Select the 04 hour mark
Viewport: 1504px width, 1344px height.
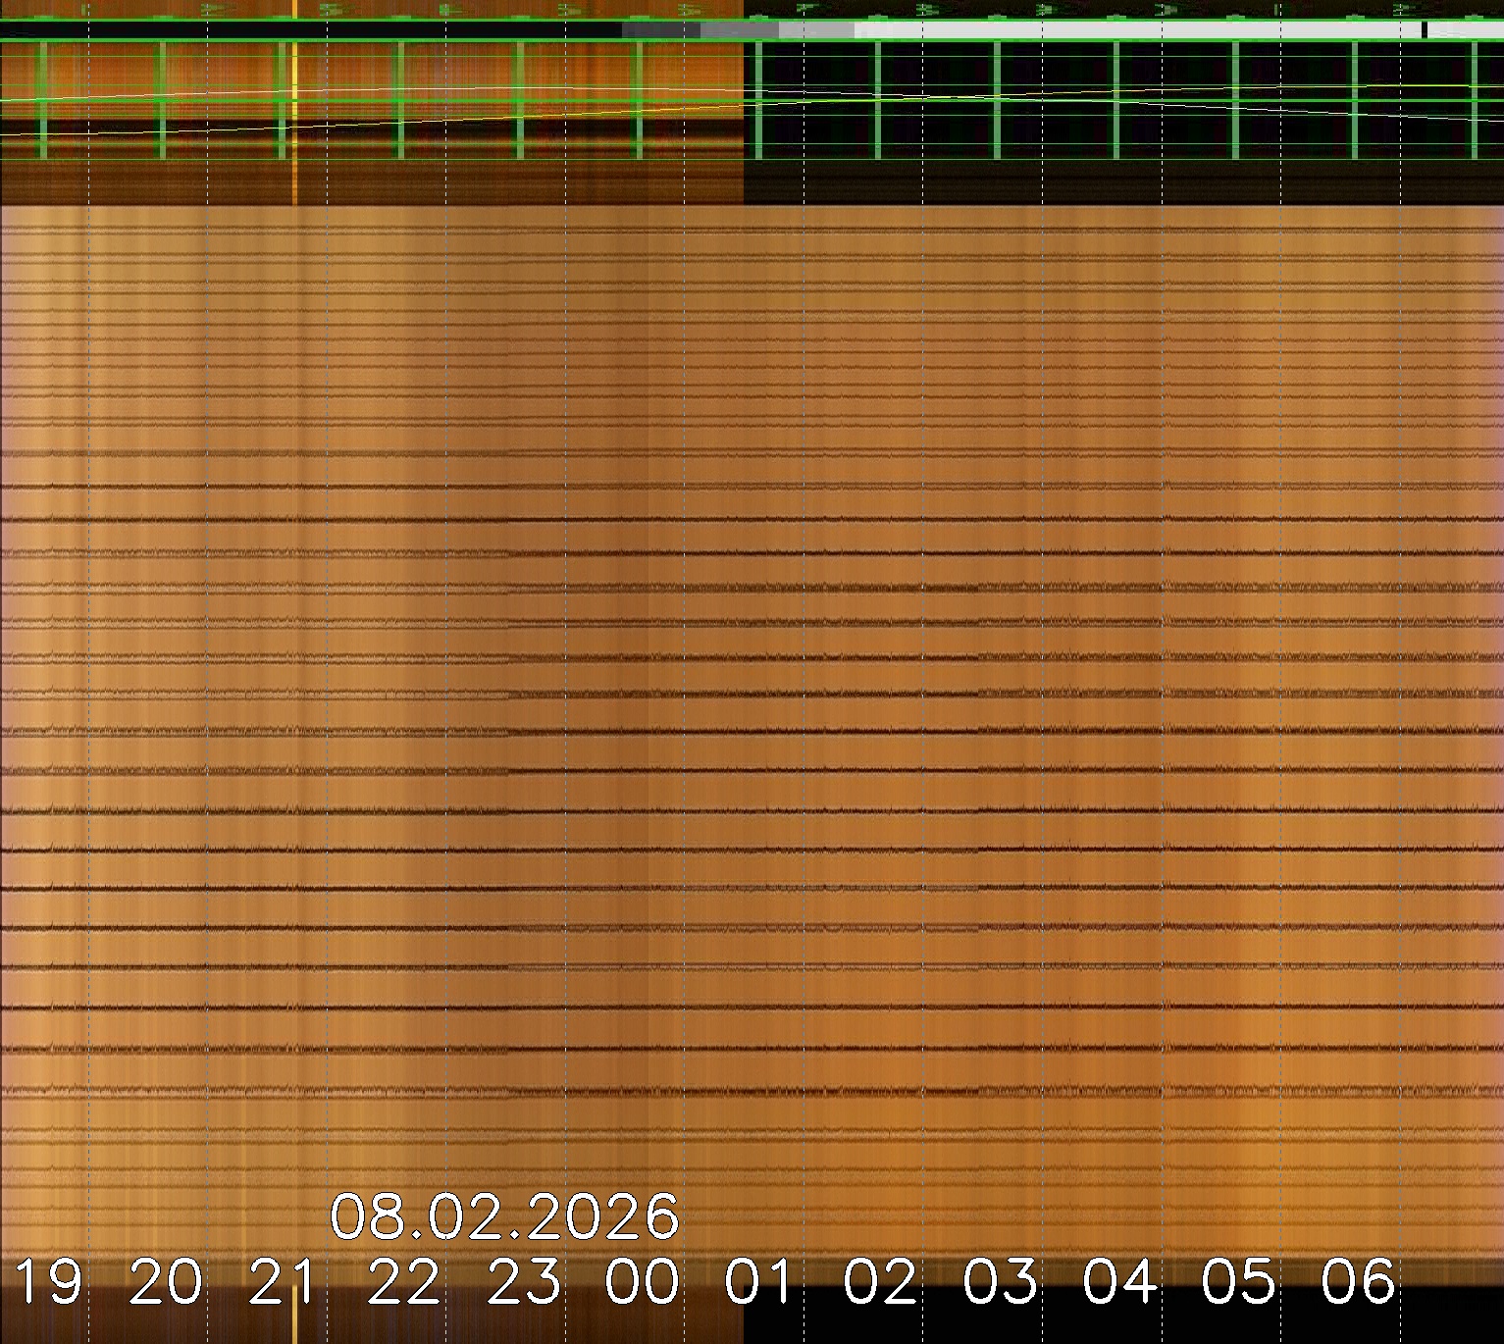point(1119,1282)
